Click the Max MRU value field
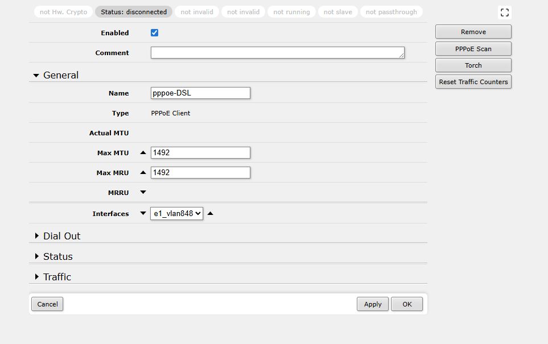The height and width of the screenshot is (344, 548). point(201,172)
